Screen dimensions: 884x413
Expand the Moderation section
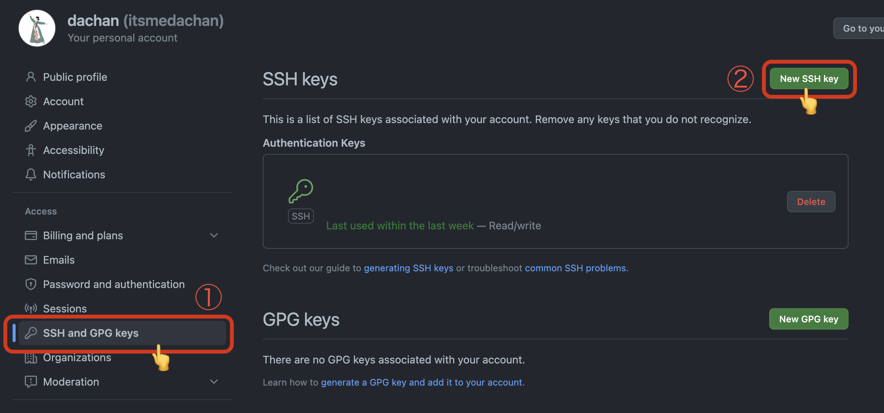(214, 381)
